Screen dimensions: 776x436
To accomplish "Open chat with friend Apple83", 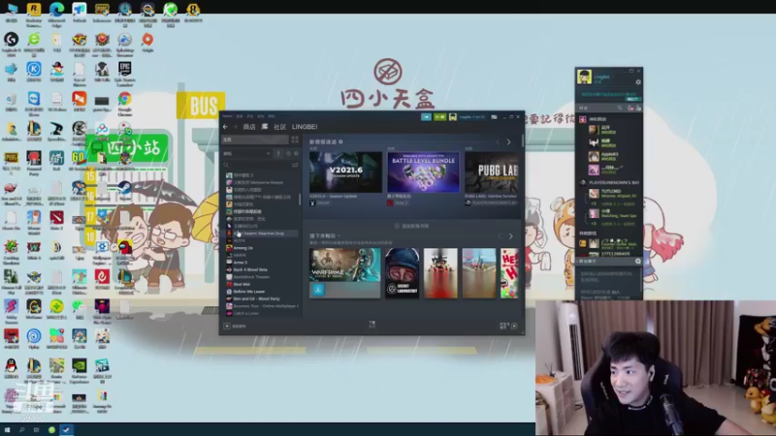I will [x=609, y=156].
